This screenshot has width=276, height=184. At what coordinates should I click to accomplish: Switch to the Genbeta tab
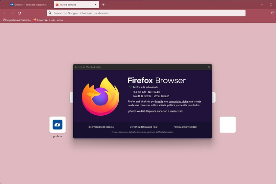(x=31, y=5)
